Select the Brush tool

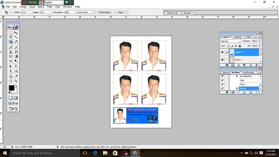(x=16, y=48)
